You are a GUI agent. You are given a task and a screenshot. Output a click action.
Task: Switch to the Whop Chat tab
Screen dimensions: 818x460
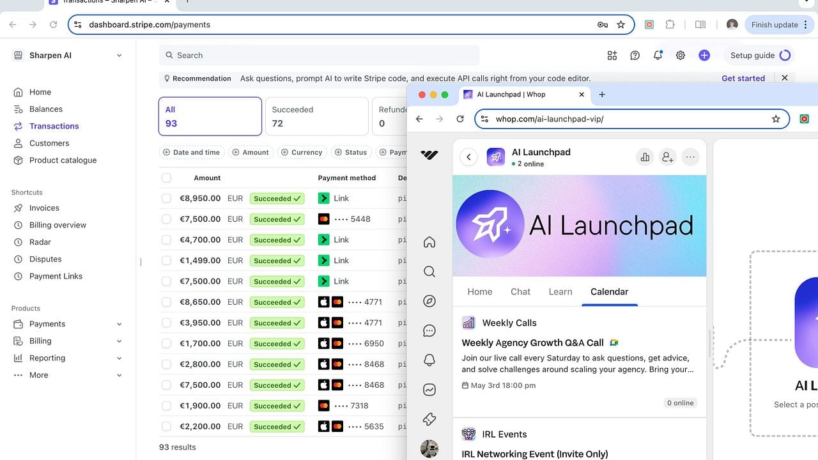pyautogui.click(x=520, y=291)
